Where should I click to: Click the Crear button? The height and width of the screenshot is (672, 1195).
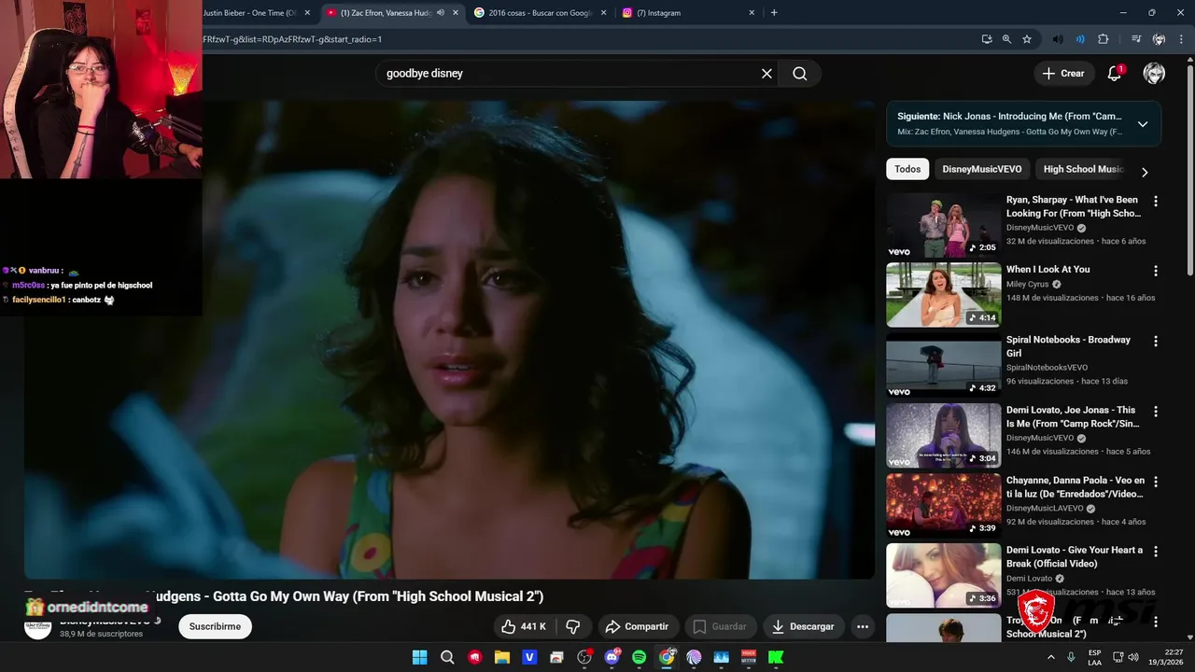tap(1063, 74)
